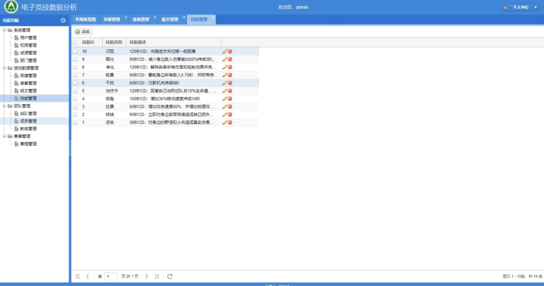Click the 技能名称 column header

tap(114, 42)
